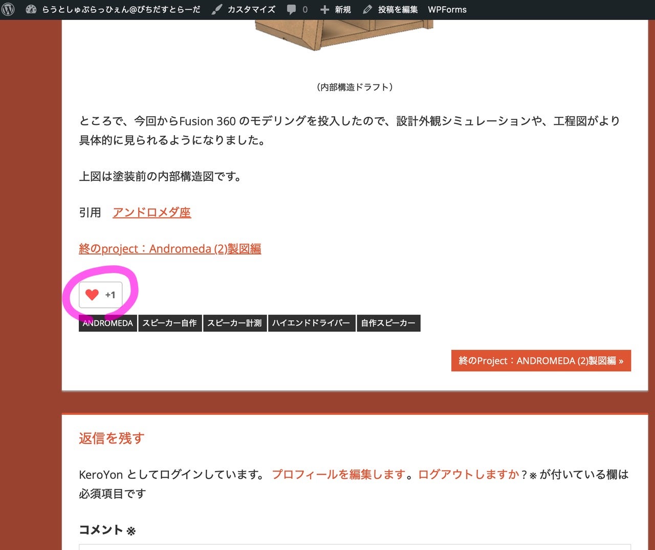Viewport: 655px width, 550px height.
Task: Click the +1 like counter
Action: [110, 295]
